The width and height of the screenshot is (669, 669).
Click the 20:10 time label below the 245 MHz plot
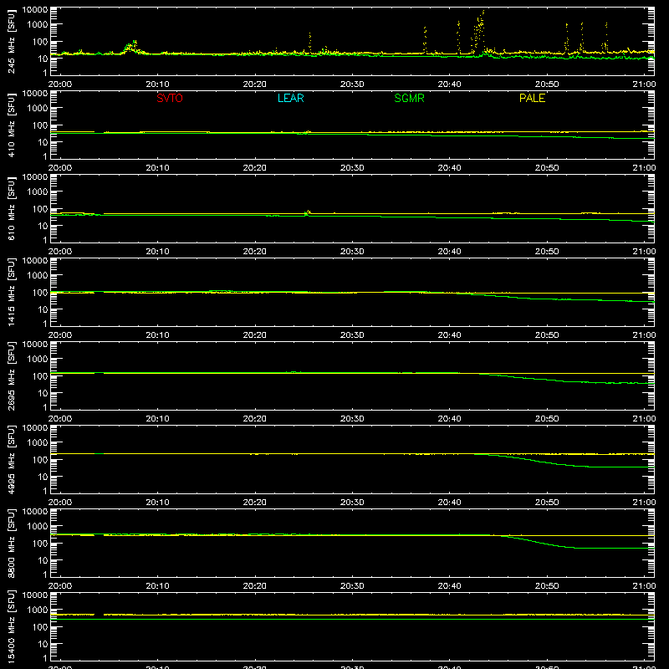157,84
